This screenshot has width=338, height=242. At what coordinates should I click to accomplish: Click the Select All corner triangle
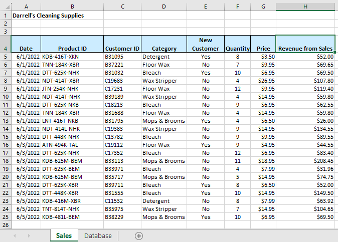click(8, 7)
